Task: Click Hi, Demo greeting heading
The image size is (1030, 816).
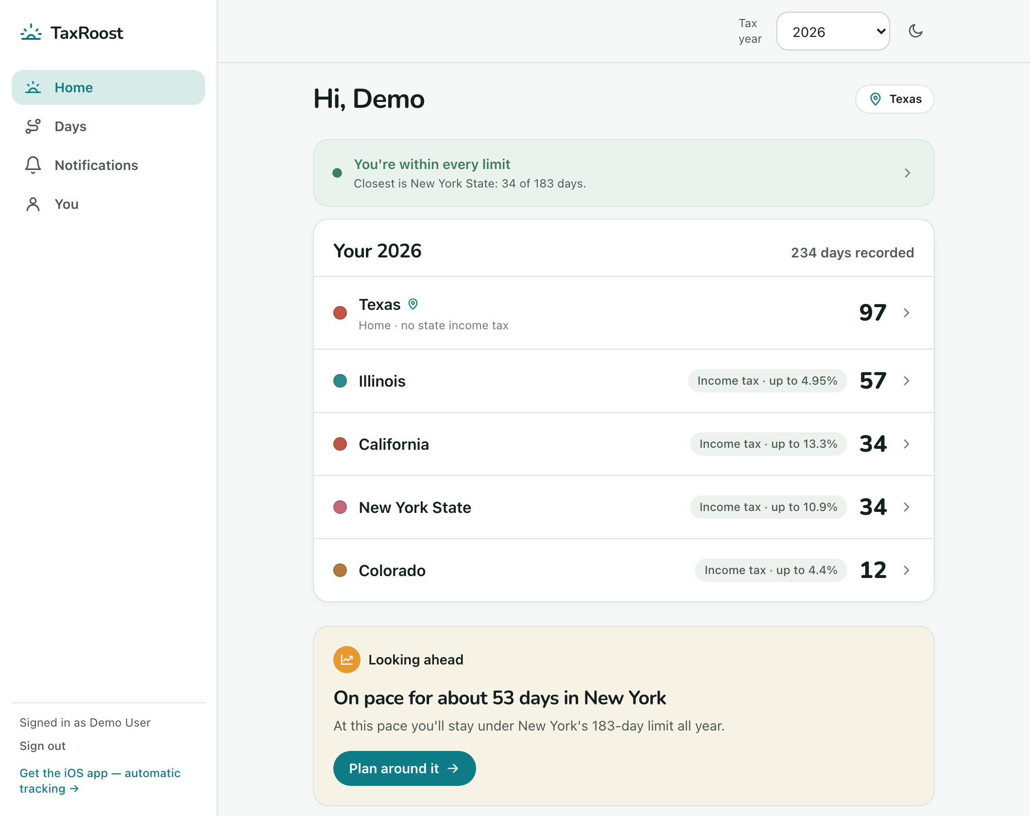Action: pos(369,99)
